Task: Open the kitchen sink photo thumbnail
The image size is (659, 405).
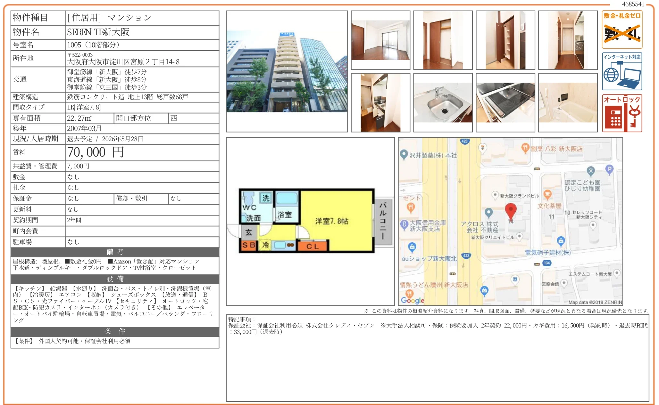Action: [443, 102]
